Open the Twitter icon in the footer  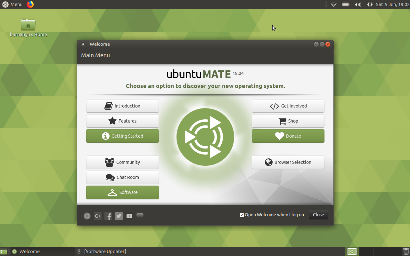(x=119, y=216)
